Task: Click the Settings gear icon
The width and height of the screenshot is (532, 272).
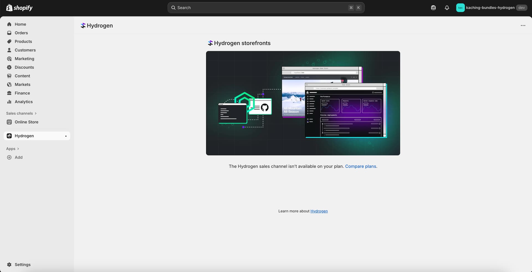Action: [x=9, y=265]
